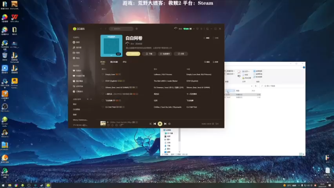Toggle shuffle play mode

(150, 124)
